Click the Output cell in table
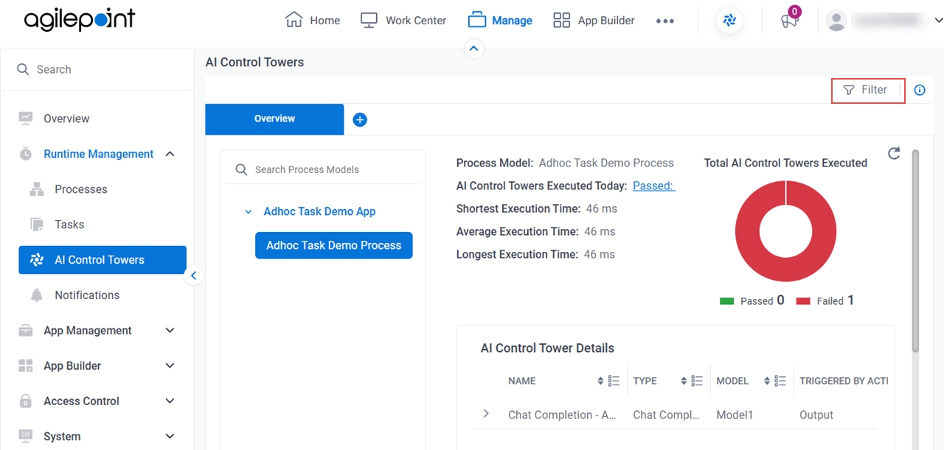The image size is (944, 450). coord(816,415)
